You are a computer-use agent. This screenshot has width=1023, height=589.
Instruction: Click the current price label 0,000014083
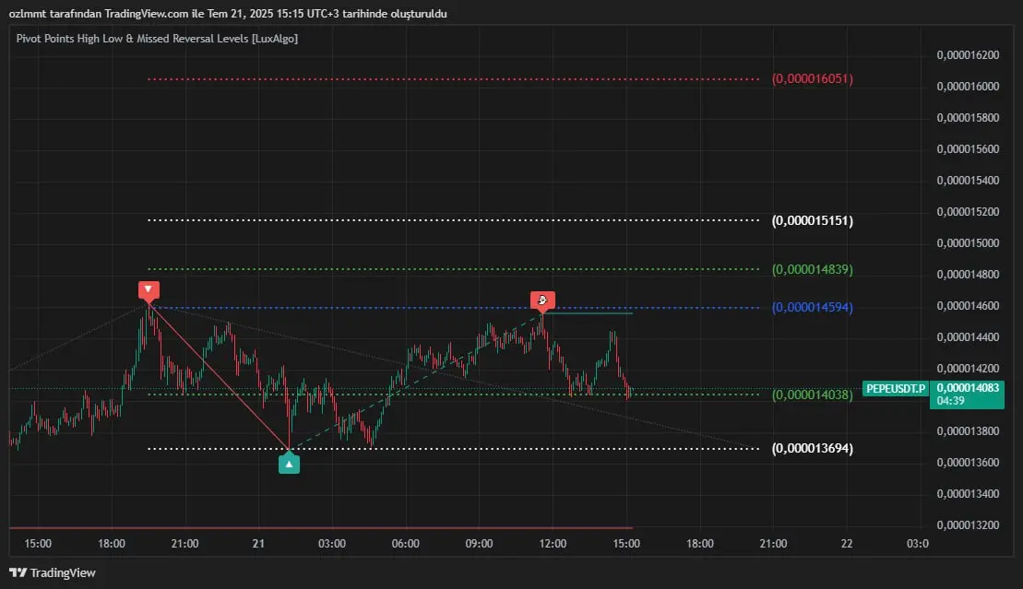click(968, 388)
